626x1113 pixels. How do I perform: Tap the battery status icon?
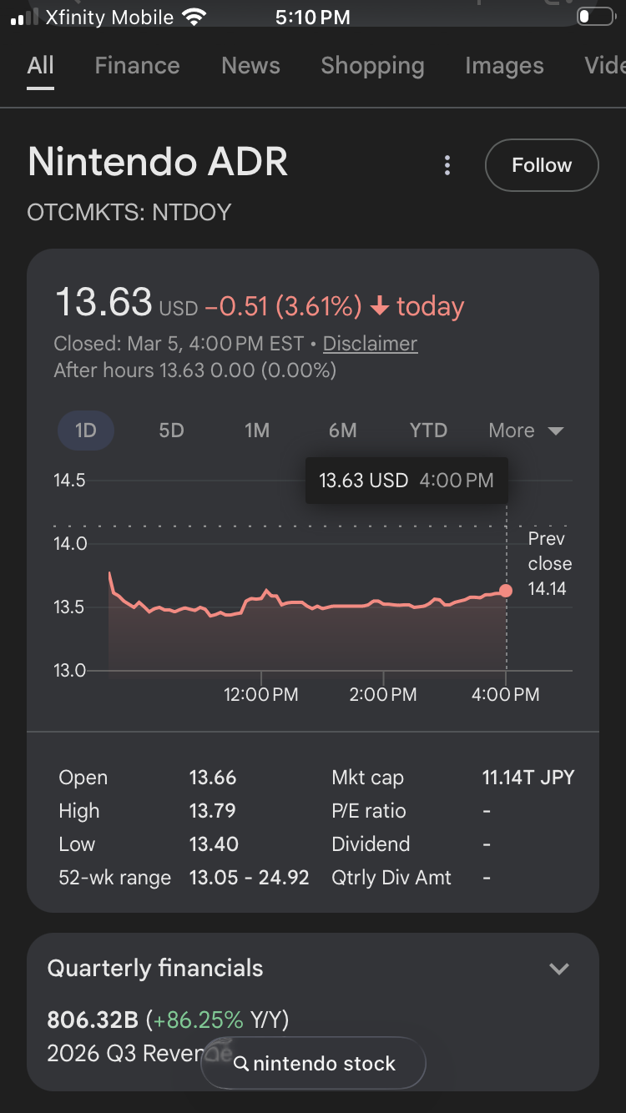pos(594,17)
